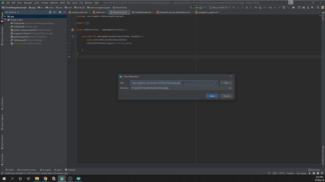Viewport: 325px width, 182px height.
Task: Open the Event Log panel
Action: point(314,170)
